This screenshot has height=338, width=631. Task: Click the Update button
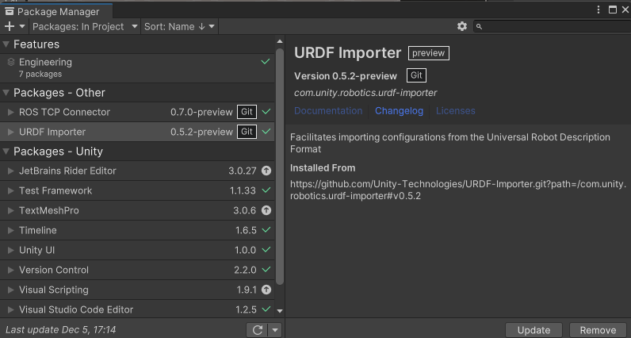pos(533,330)
